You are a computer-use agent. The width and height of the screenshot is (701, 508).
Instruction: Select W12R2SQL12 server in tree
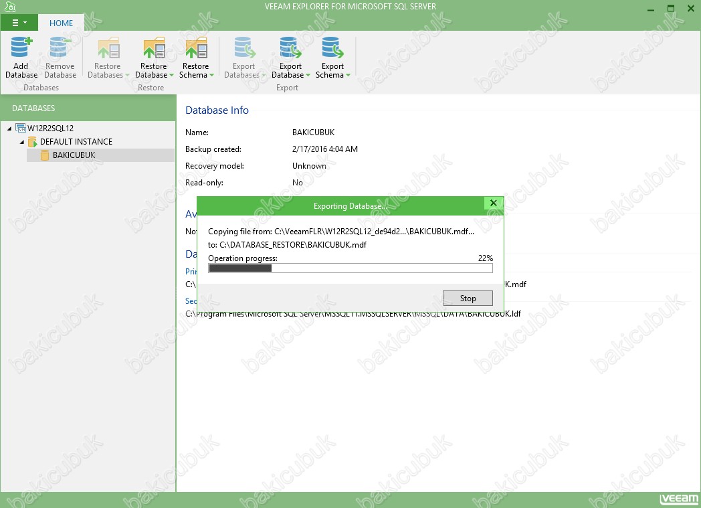[x=51, y=129]
